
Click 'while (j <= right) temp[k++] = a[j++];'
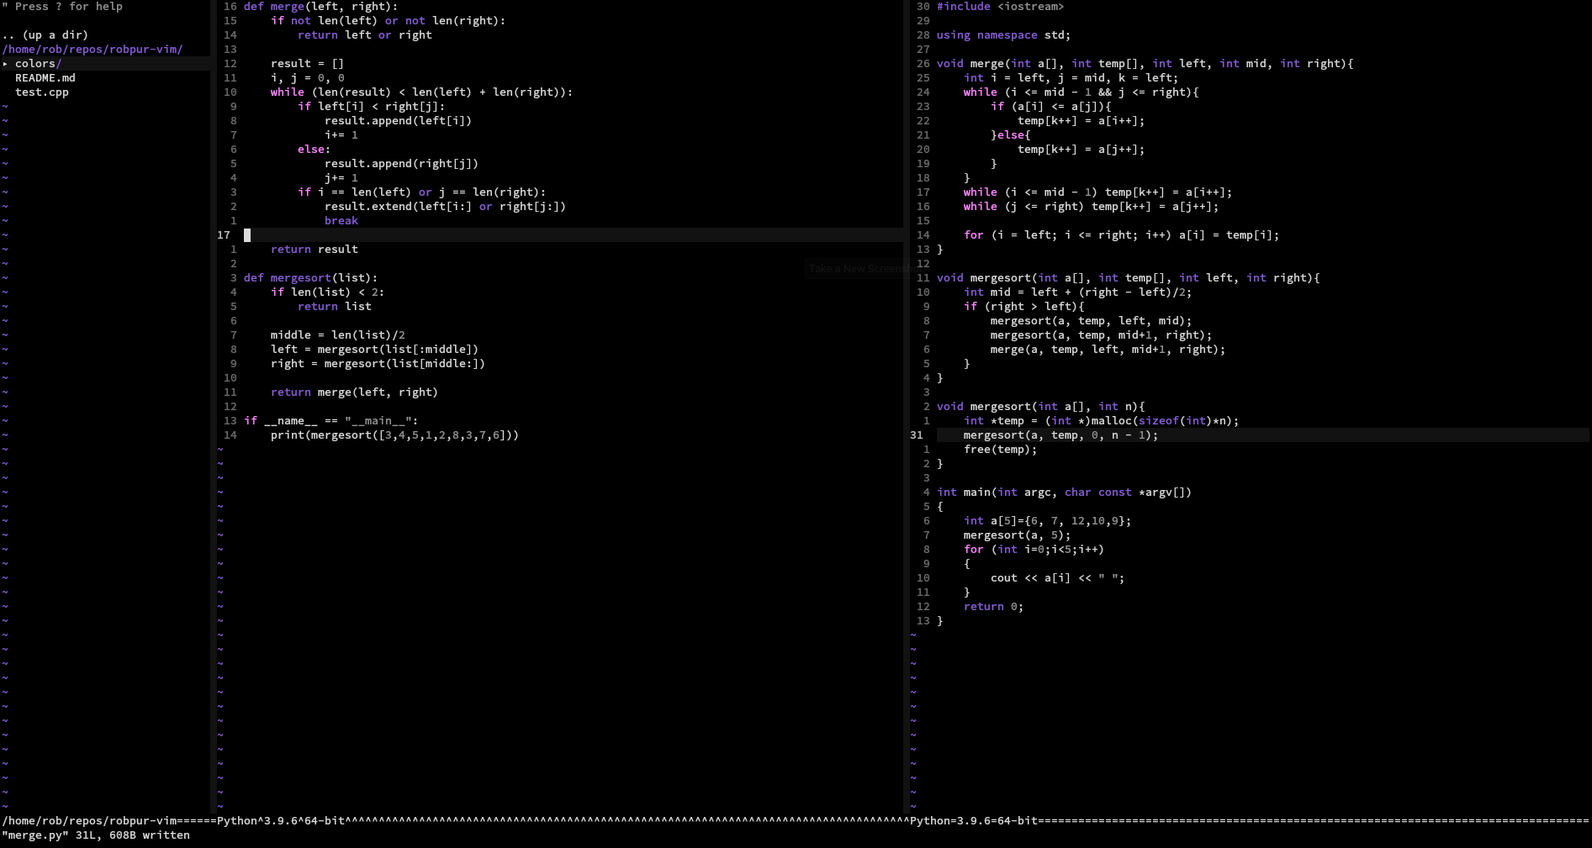(x=1092, y=207)
